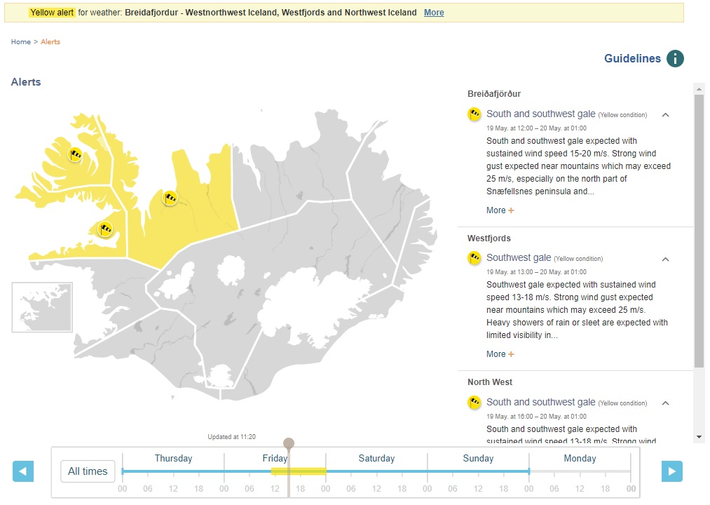Click the wind alert icon on Breiðafjörður map
710x505 pixels.
[105, 229]
